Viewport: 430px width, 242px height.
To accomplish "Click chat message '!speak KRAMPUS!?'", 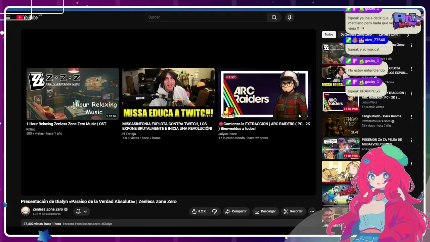I will [x=364, y=91].
